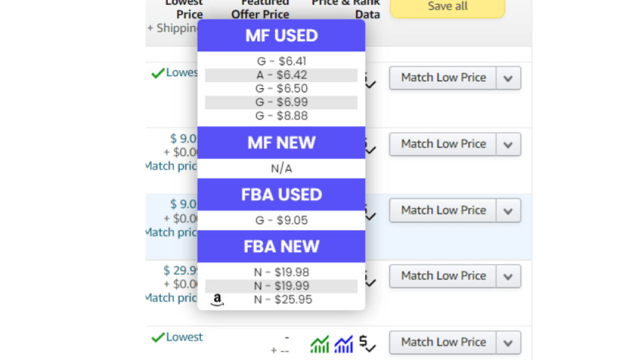The height and width of the screenshot is (360, 641).
Task: Click the blue chart icon in the bottom row
Action: pos(343,344)
